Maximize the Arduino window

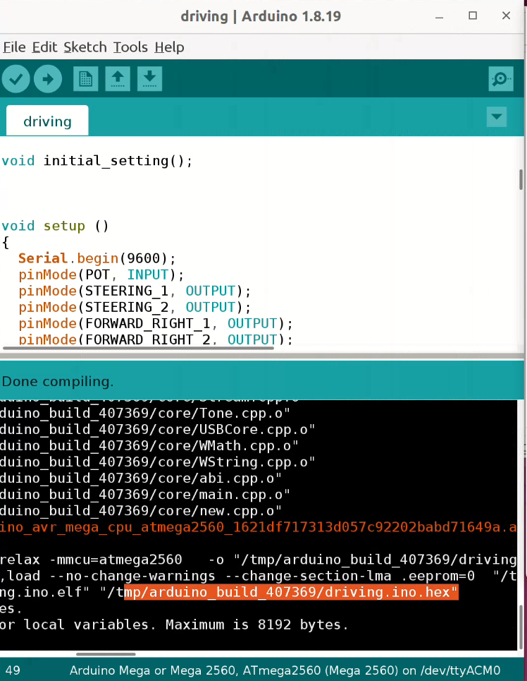(473, 16)
